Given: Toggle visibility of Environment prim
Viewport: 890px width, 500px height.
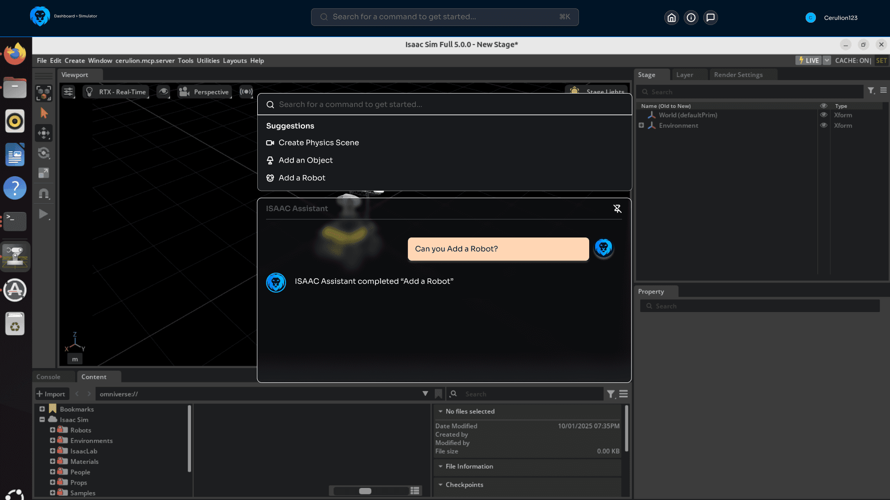Looking at the screenshot, I should coord(824,125).
